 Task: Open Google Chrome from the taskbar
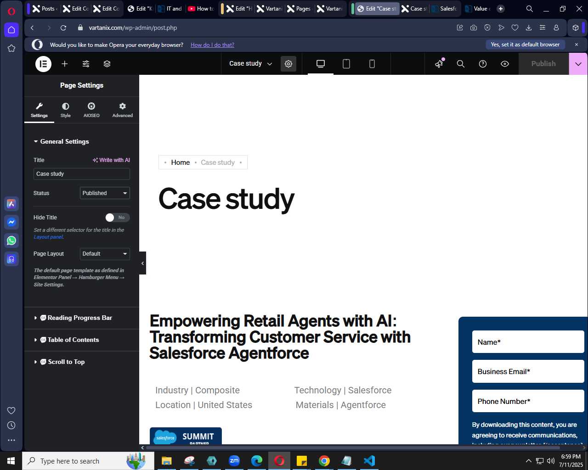click(324, 461)
